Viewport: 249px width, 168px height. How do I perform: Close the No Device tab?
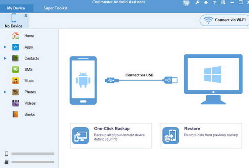click(x=26, y=16)
